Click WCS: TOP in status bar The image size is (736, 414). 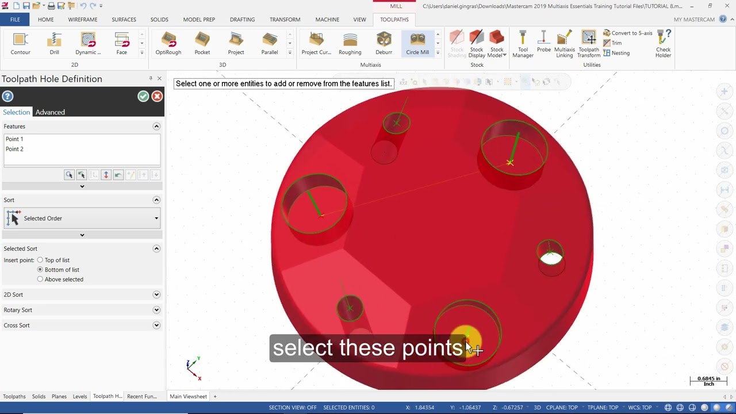click(x=639, y=408)
